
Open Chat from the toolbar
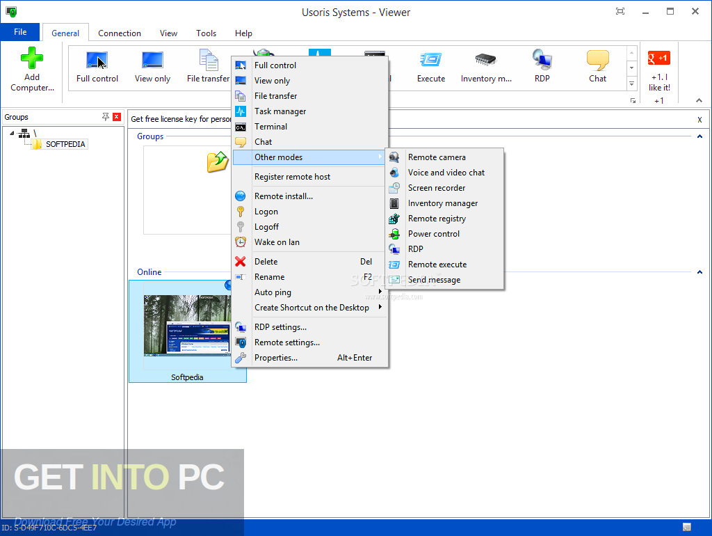[x=597, y=67]
